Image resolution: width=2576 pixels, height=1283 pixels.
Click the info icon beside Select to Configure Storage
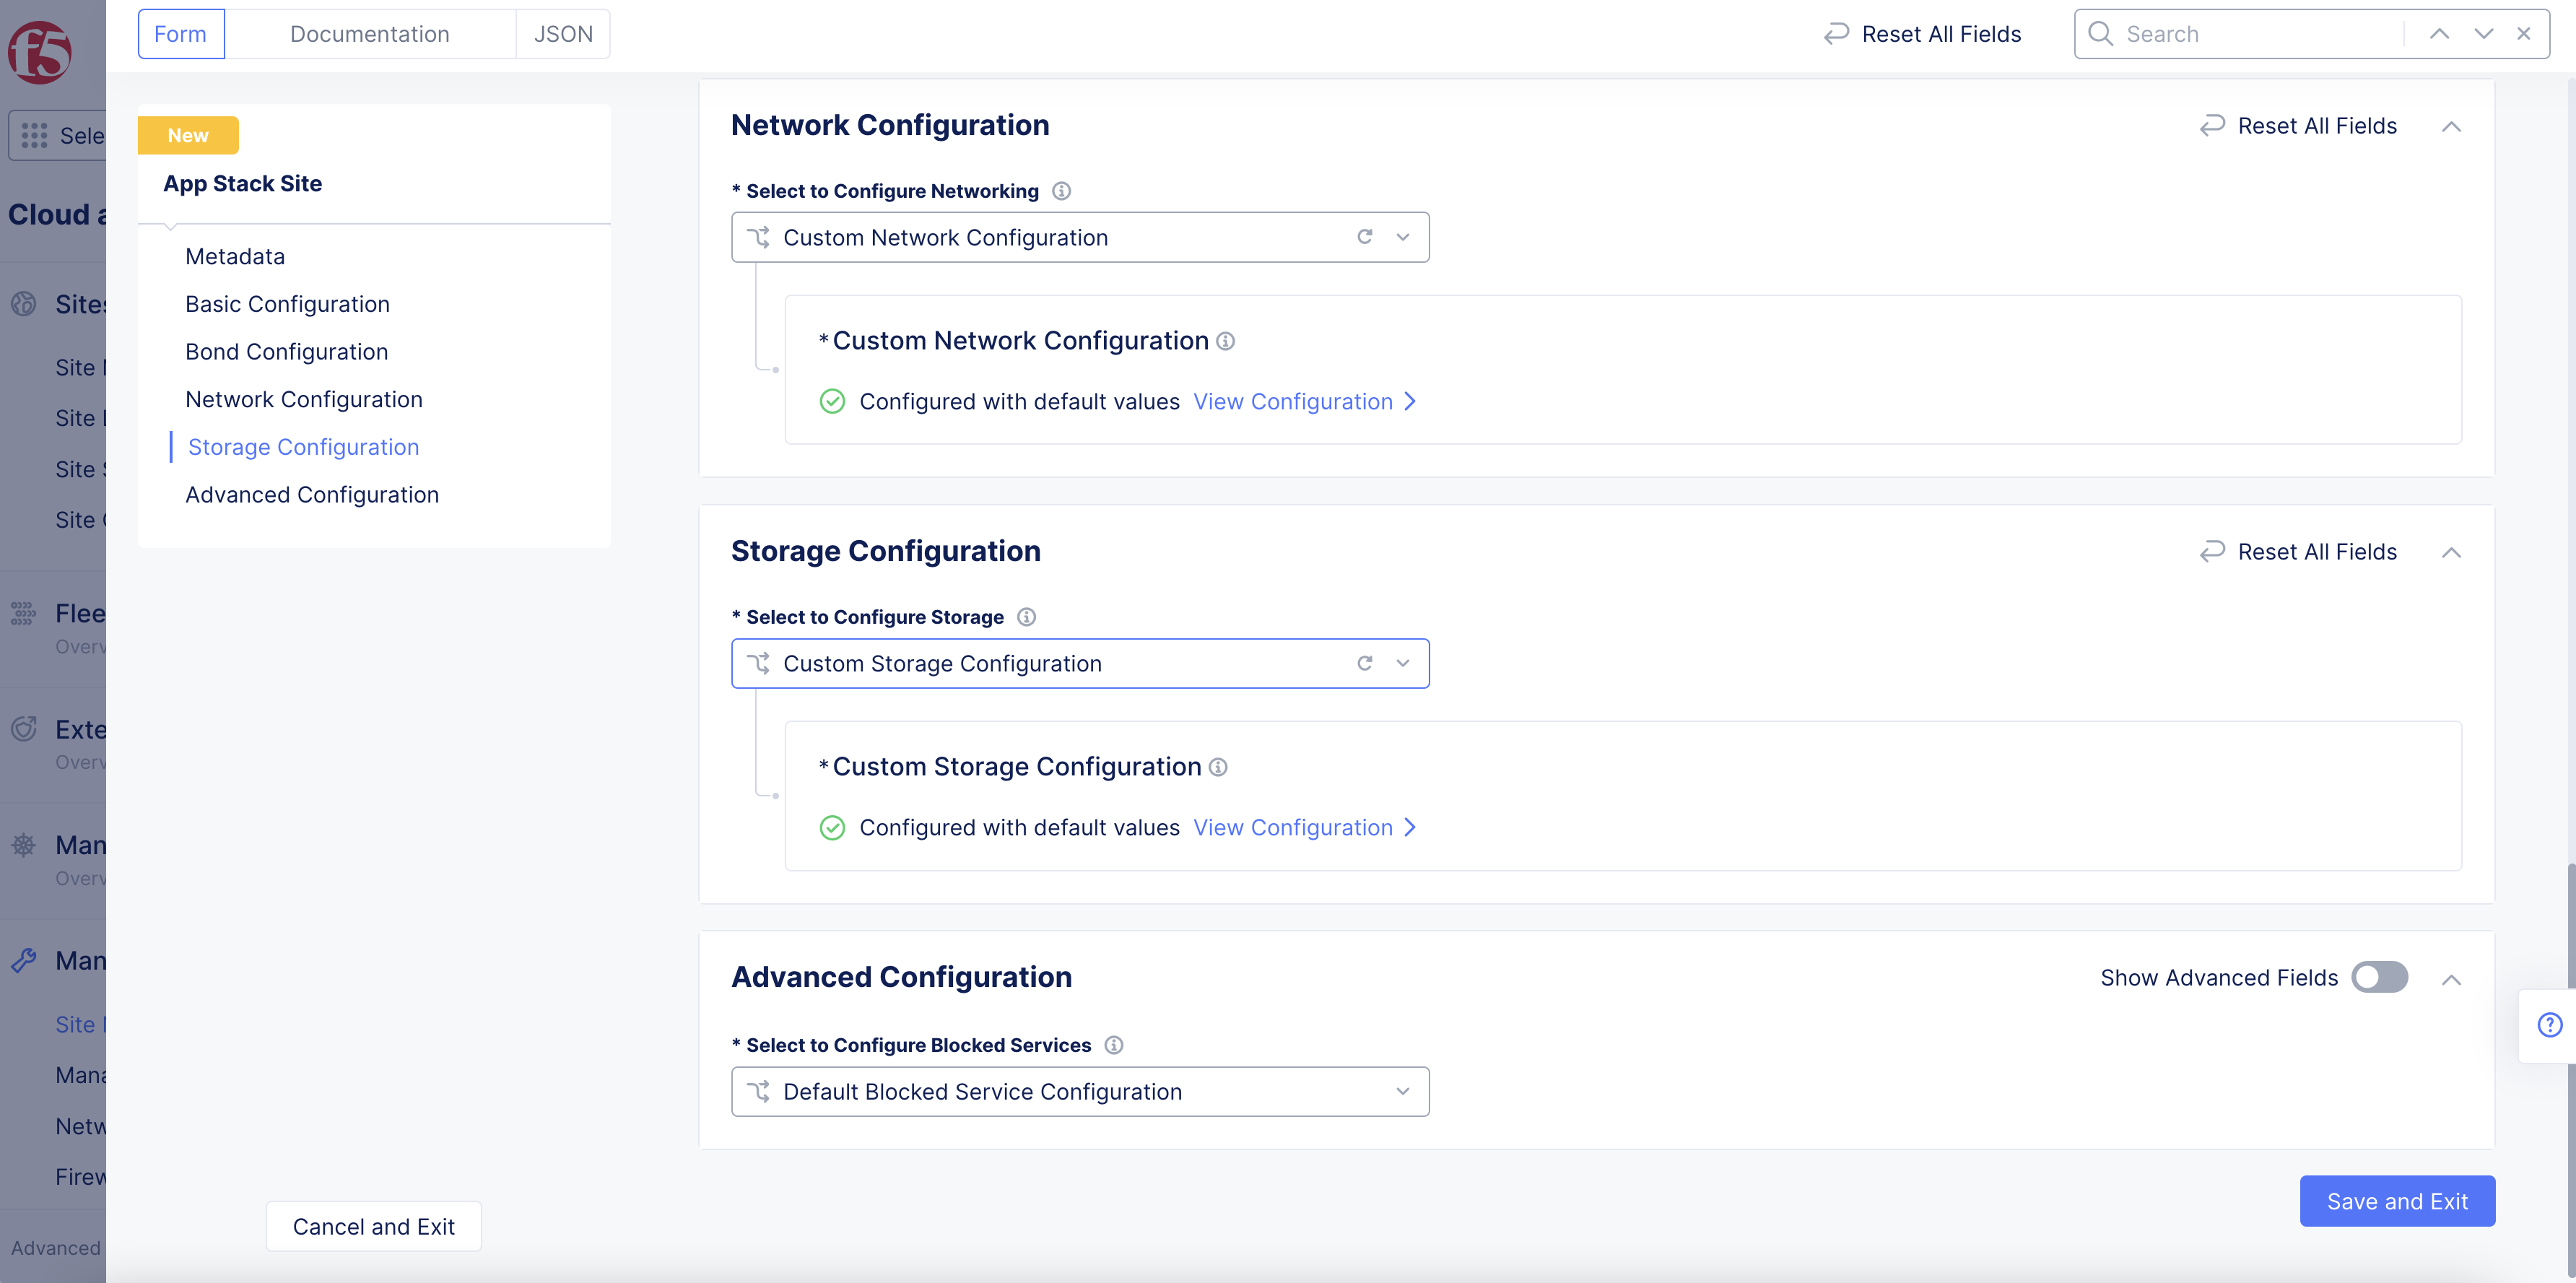(1026, 617)
